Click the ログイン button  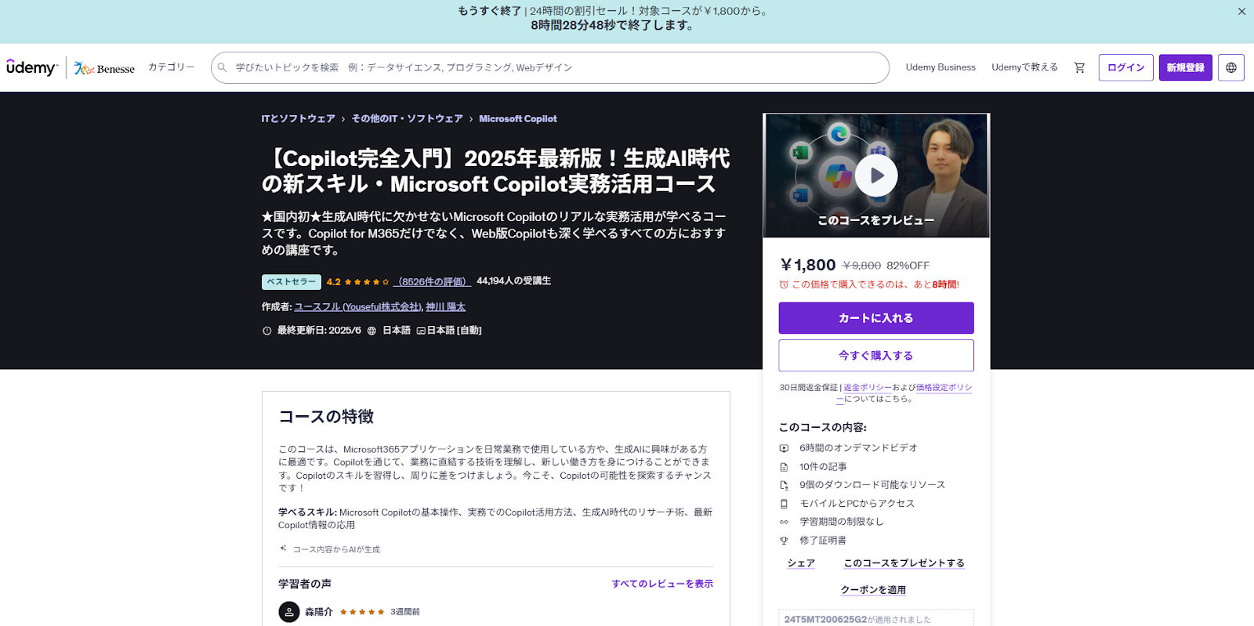(x=1125, y=67)
